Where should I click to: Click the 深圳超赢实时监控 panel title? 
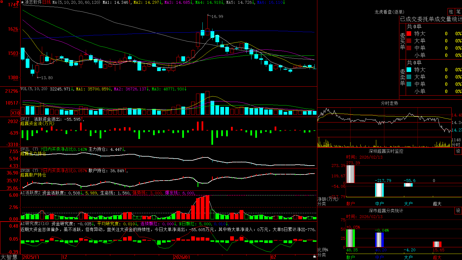(386, 151)
